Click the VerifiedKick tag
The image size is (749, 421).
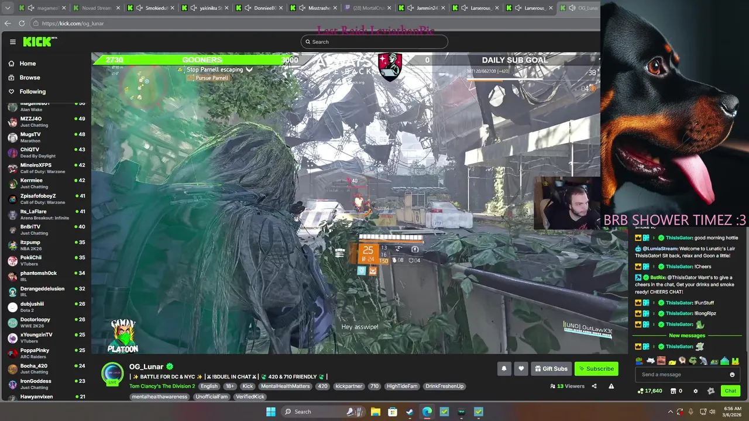250,396
